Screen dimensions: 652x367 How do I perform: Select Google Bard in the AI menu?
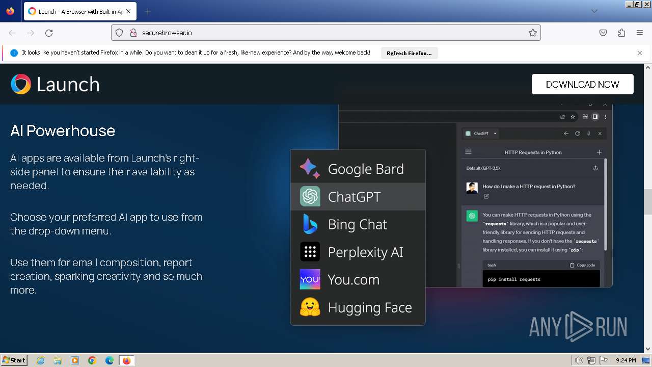coord(358,169)
